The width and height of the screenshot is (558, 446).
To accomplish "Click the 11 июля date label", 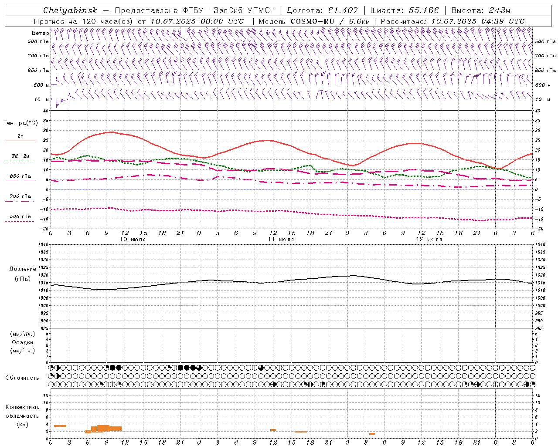I will click(281, 239).
